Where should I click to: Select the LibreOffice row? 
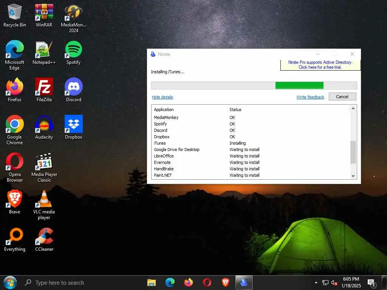pos(251,156)
